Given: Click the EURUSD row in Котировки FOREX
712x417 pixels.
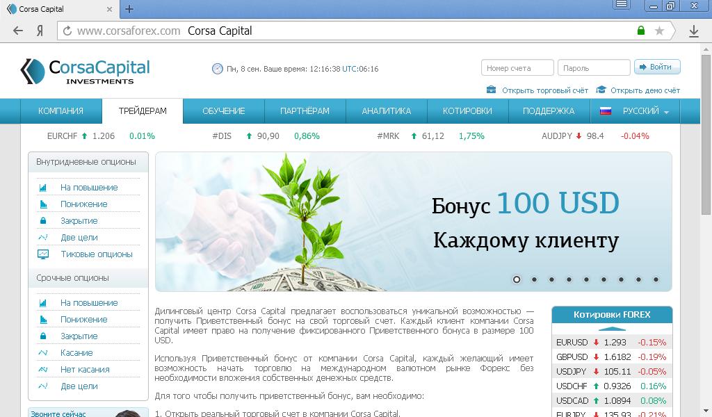Looking at the screenshot, I should point(612,343).
